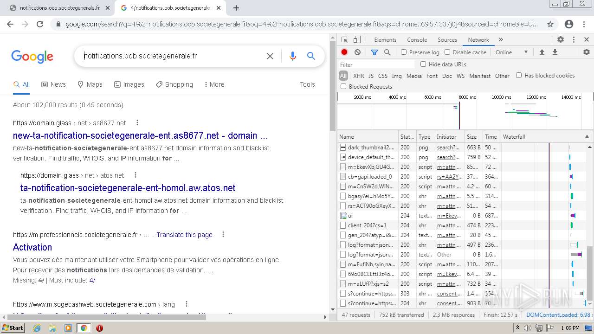Open a new browser tab
The image size is (594, 334).
point(236,8)
